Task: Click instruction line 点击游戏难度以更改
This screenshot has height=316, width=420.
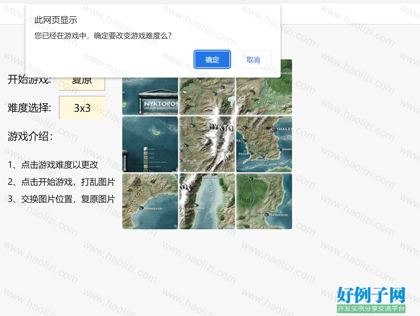Action: click(53, 165)
